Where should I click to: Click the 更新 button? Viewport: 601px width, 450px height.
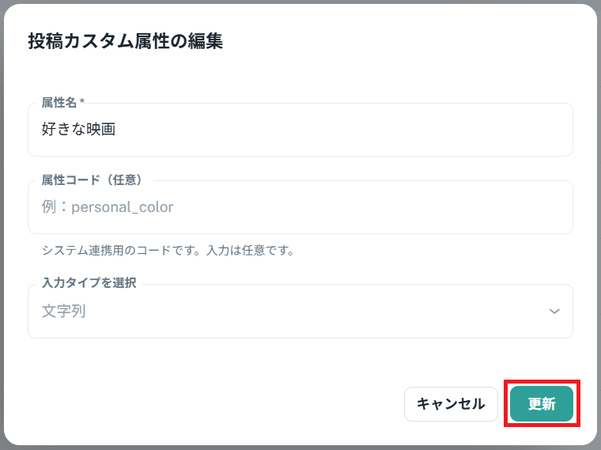(x=542, y=404)
